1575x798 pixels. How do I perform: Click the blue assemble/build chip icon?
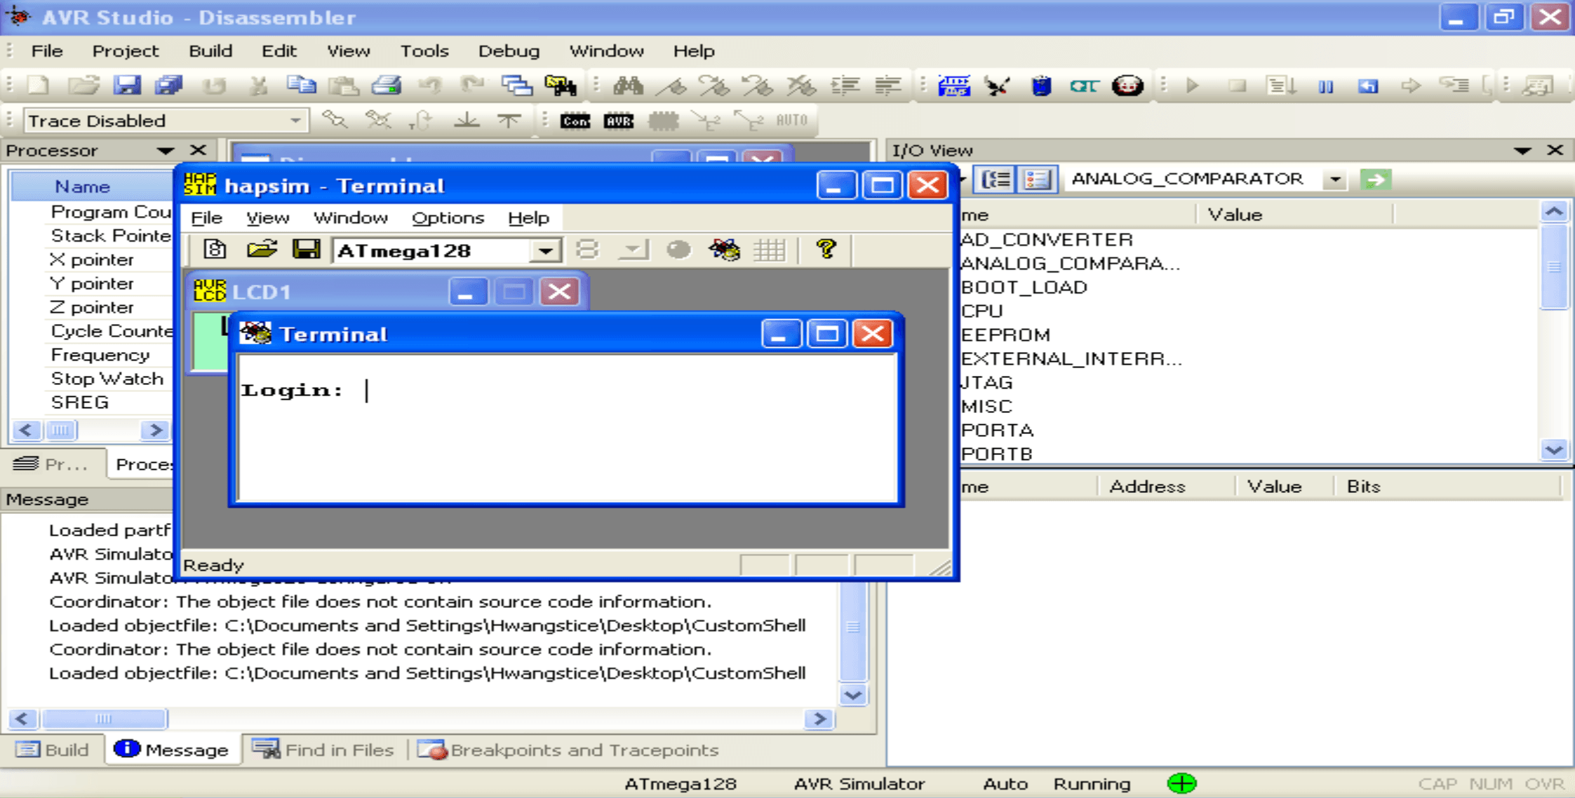pos(954,86)
